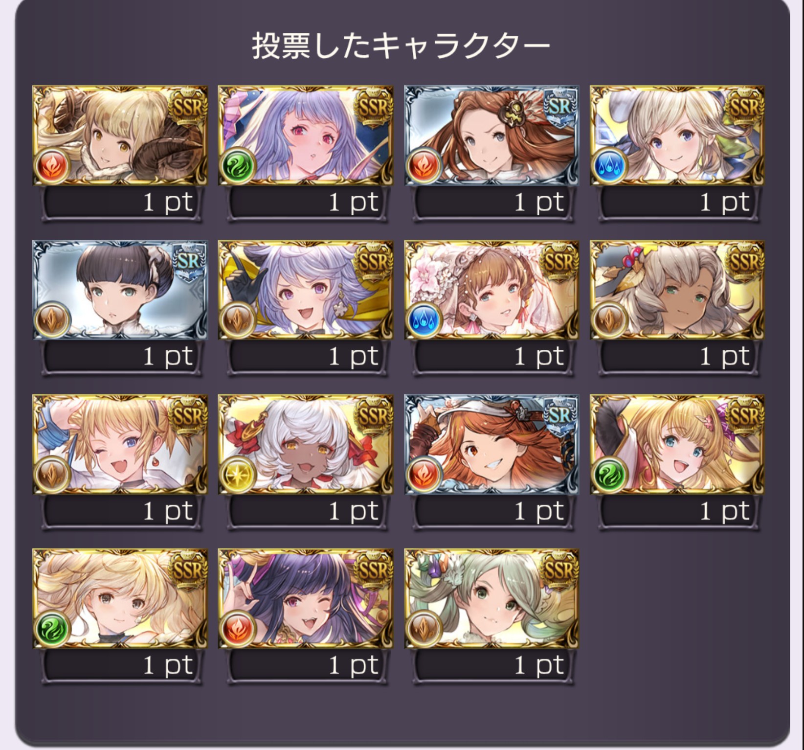Select the mint green-haired earth character
The image size is (804, 750).
tap(491, 598)
